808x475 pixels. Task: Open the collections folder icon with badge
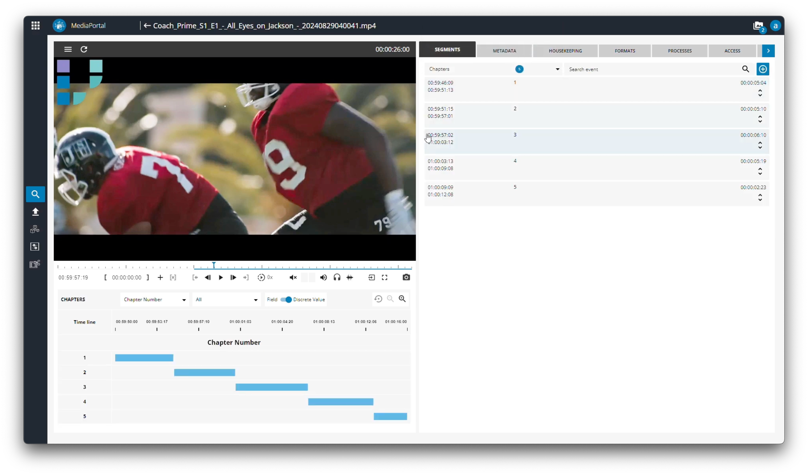pos(759,26)
